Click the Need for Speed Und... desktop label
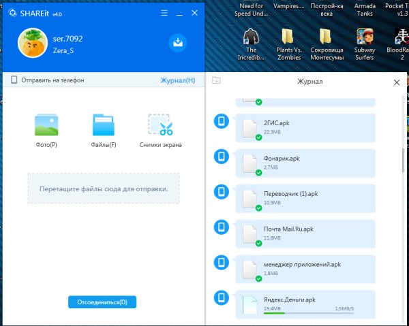 [251, 10]
